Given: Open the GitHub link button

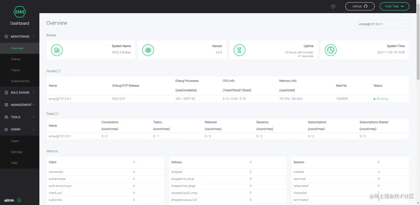Looking at the screenshot, I should click(360, 6).
